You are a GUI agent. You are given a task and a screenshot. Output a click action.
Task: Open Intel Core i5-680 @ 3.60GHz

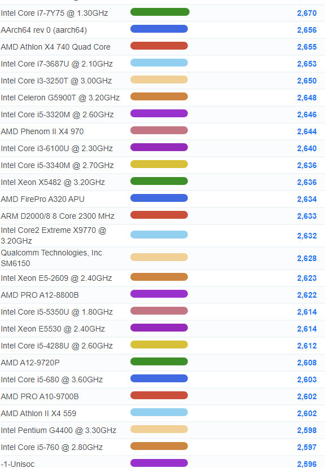click(x=52, y=379)
